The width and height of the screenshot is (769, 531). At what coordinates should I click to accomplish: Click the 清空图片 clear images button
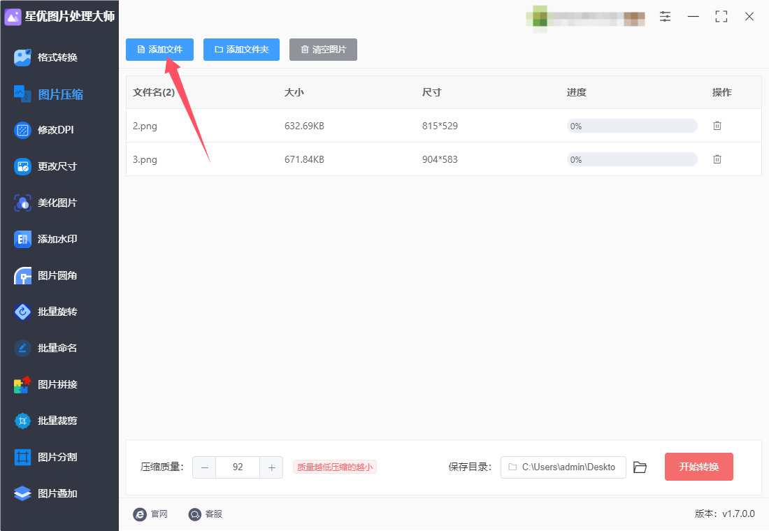[x=323, y=50]
